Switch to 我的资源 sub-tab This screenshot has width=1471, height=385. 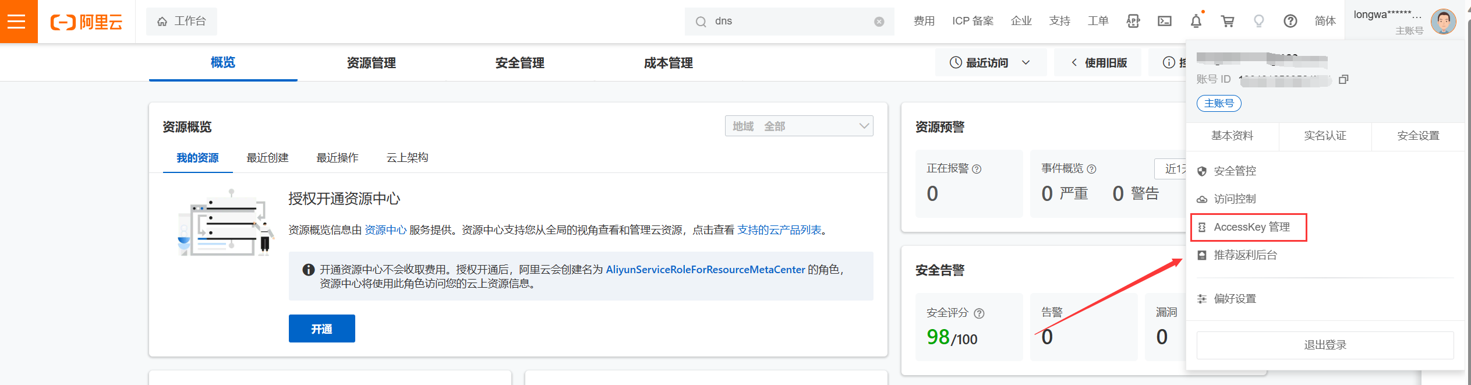click(198, 158)
